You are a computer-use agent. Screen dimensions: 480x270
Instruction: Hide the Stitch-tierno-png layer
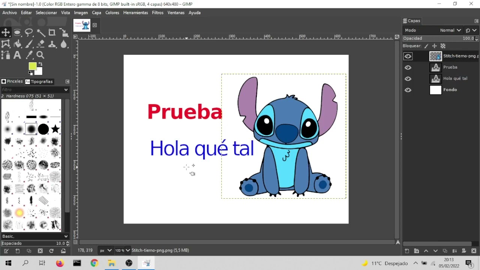408,56
